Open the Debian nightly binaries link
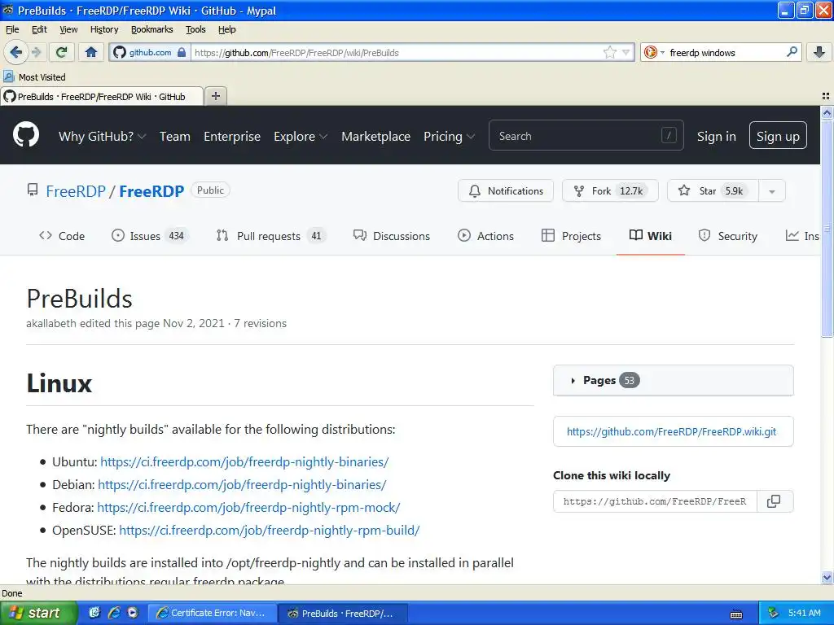This screenshot has width=834, height=625. coord(242,485)
